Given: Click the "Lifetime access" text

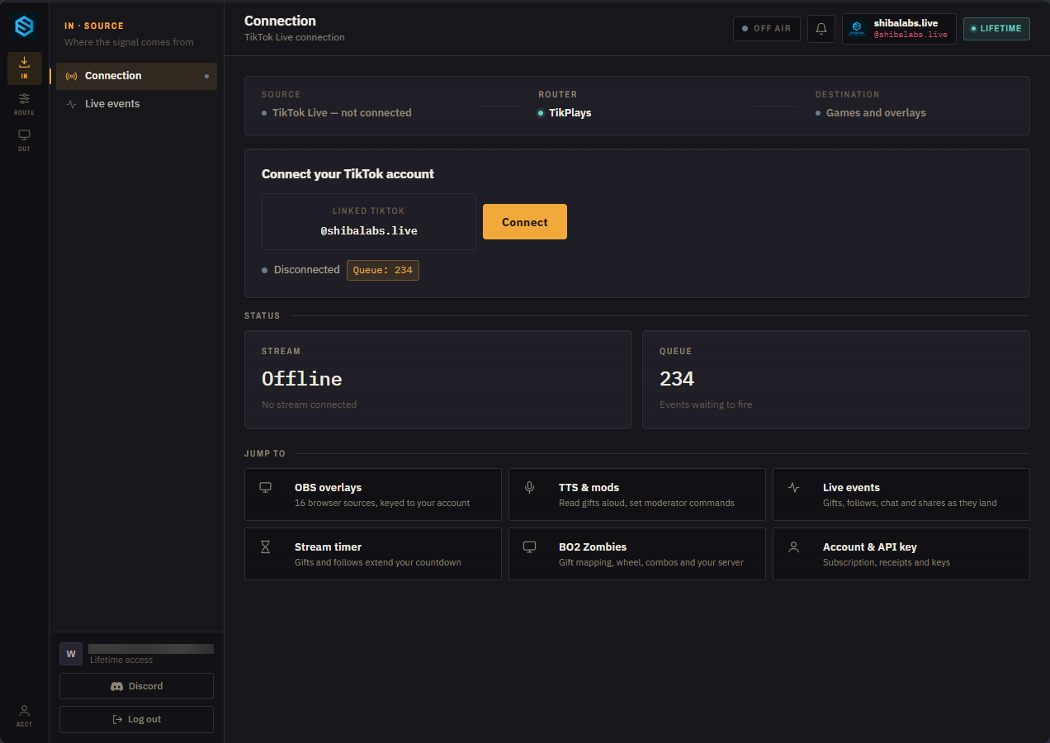Looking at the screenshot, I should pos(121,660).
